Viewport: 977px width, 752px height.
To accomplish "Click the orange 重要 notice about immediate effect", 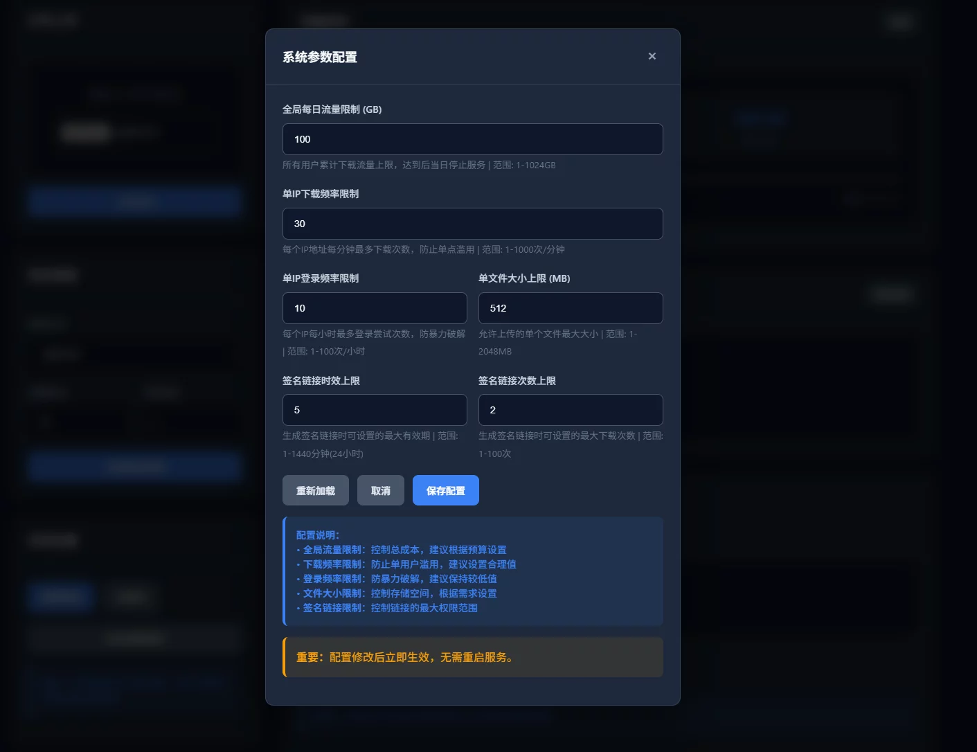I will (x=405, y=657).
